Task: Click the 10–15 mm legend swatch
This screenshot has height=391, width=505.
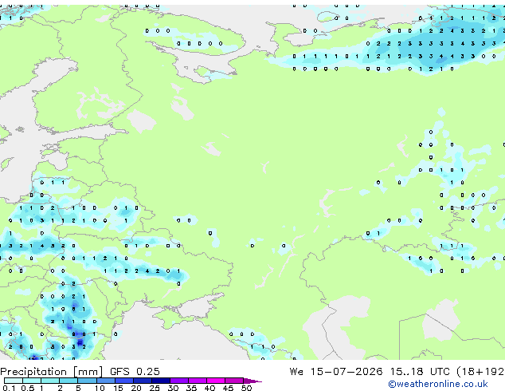Action: [x=105, y=381]
